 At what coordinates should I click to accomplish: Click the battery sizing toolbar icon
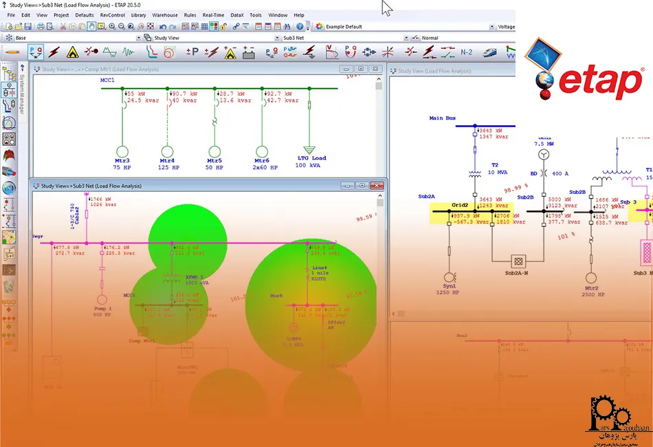pos(248,52)
